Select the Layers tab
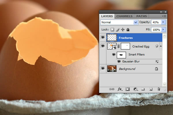Viewport: 173px width, 115px height. (107, 16)
